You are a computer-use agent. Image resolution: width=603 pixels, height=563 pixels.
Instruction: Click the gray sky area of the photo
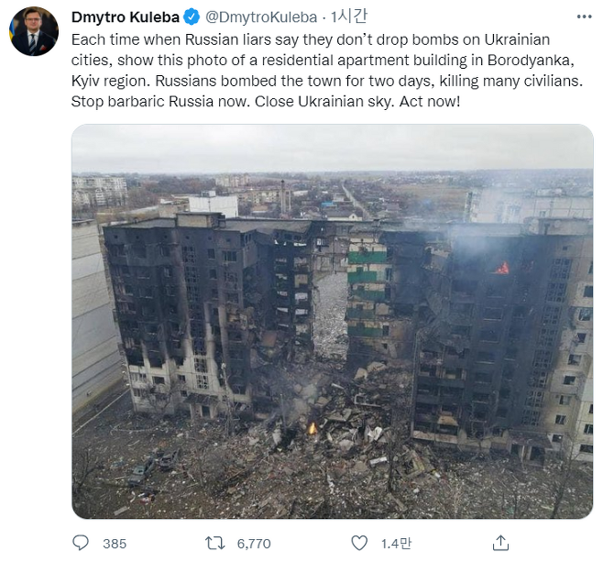[x=333, y=147]
